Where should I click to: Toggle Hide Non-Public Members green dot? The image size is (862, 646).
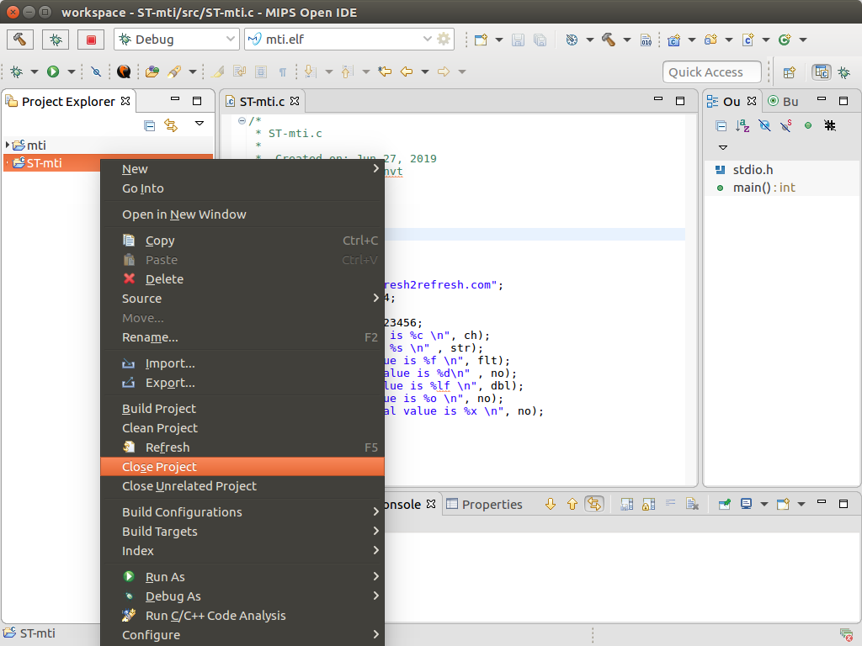(x=807, y=126)
